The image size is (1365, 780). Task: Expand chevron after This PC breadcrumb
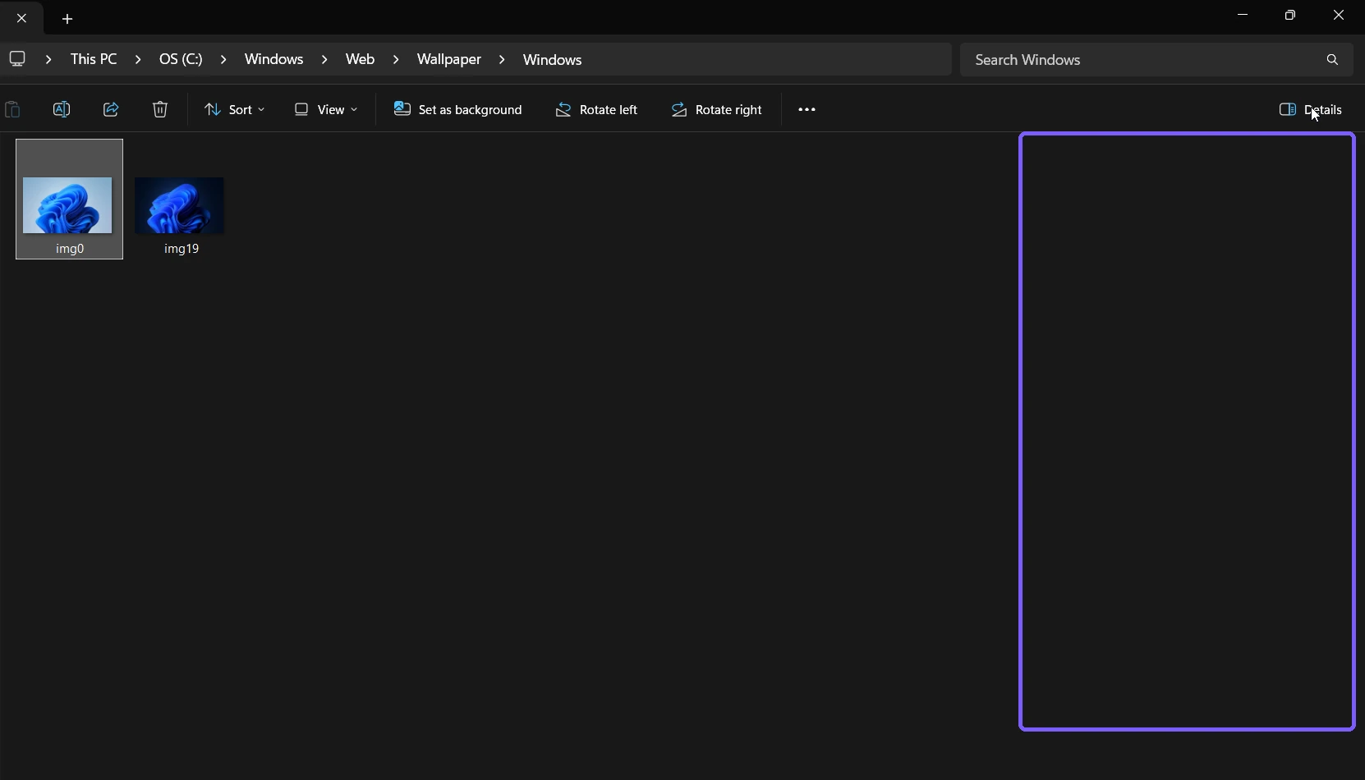(x=138, y=59)
